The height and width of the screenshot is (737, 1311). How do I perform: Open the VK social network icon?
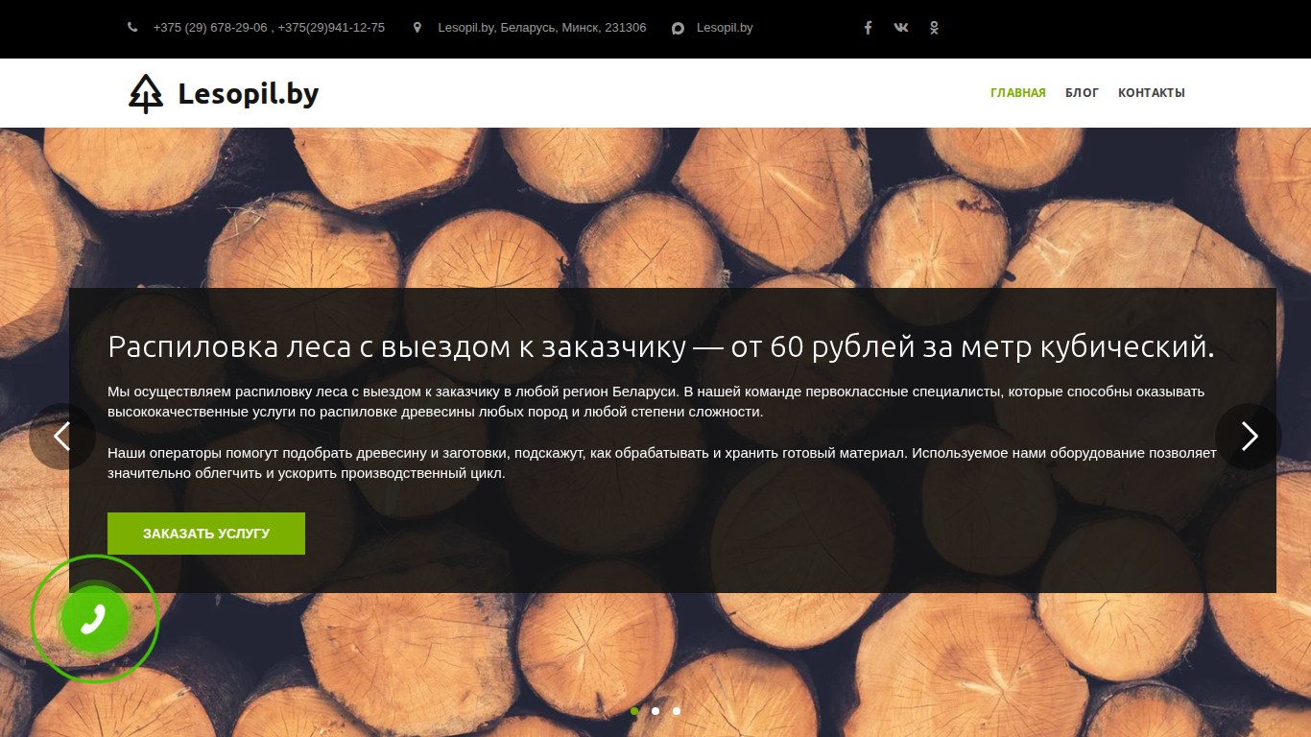point(900,28)
